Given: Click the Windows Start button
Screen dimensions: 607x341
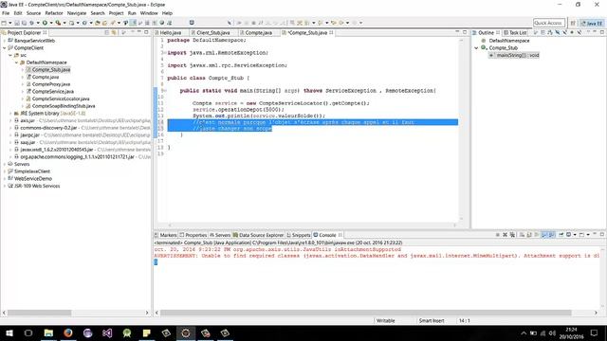Looking at the screenshot, I should [x=9, y=332].
